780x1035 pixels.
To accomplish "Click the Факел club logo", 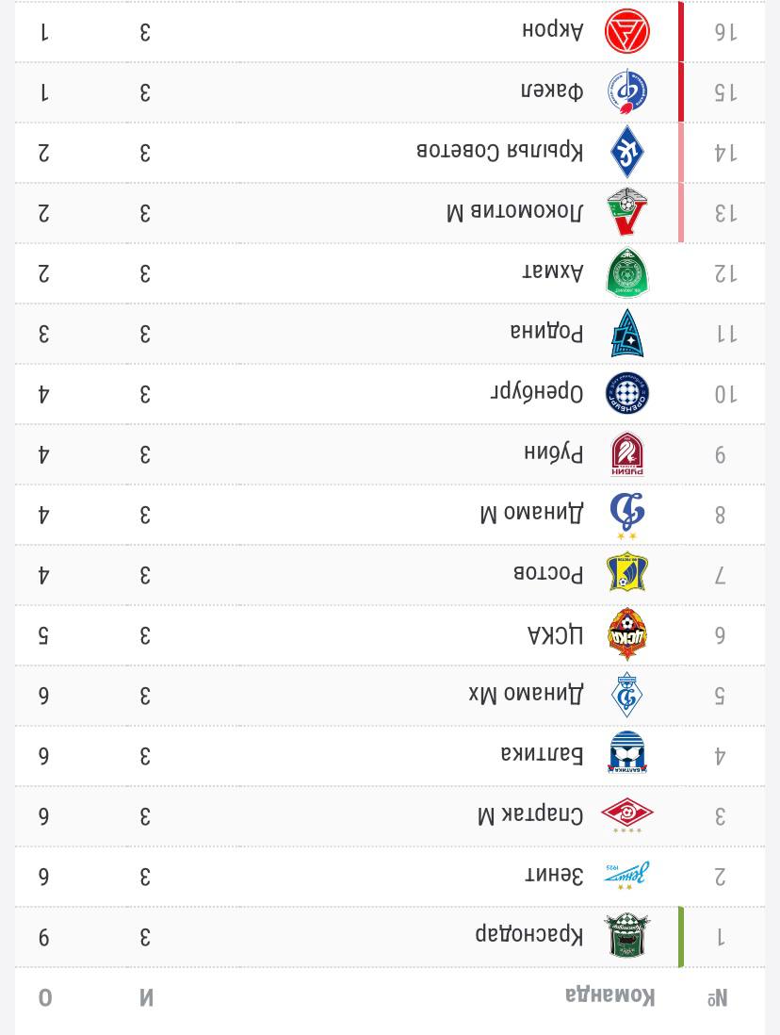I will click(626, 91).
